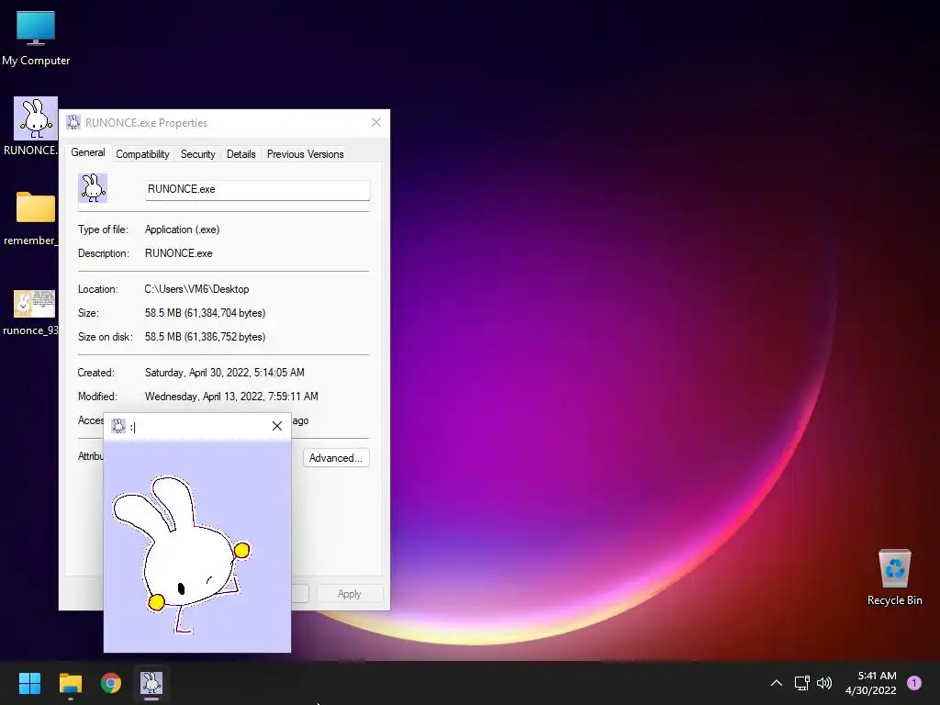Click the bunny file icon beside filename field
The height and width of the screenshot is (705, 940).
tap(93, 188)
